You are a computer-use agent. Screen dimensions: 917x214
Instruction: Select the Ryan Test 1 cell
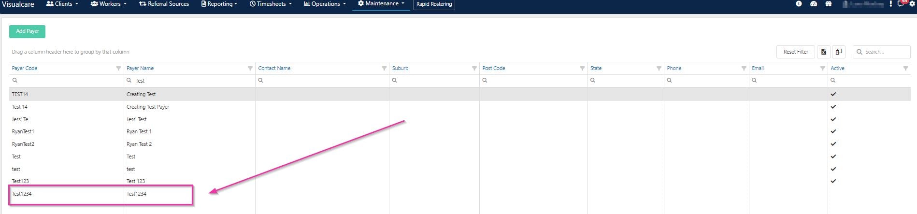[189, 131]
